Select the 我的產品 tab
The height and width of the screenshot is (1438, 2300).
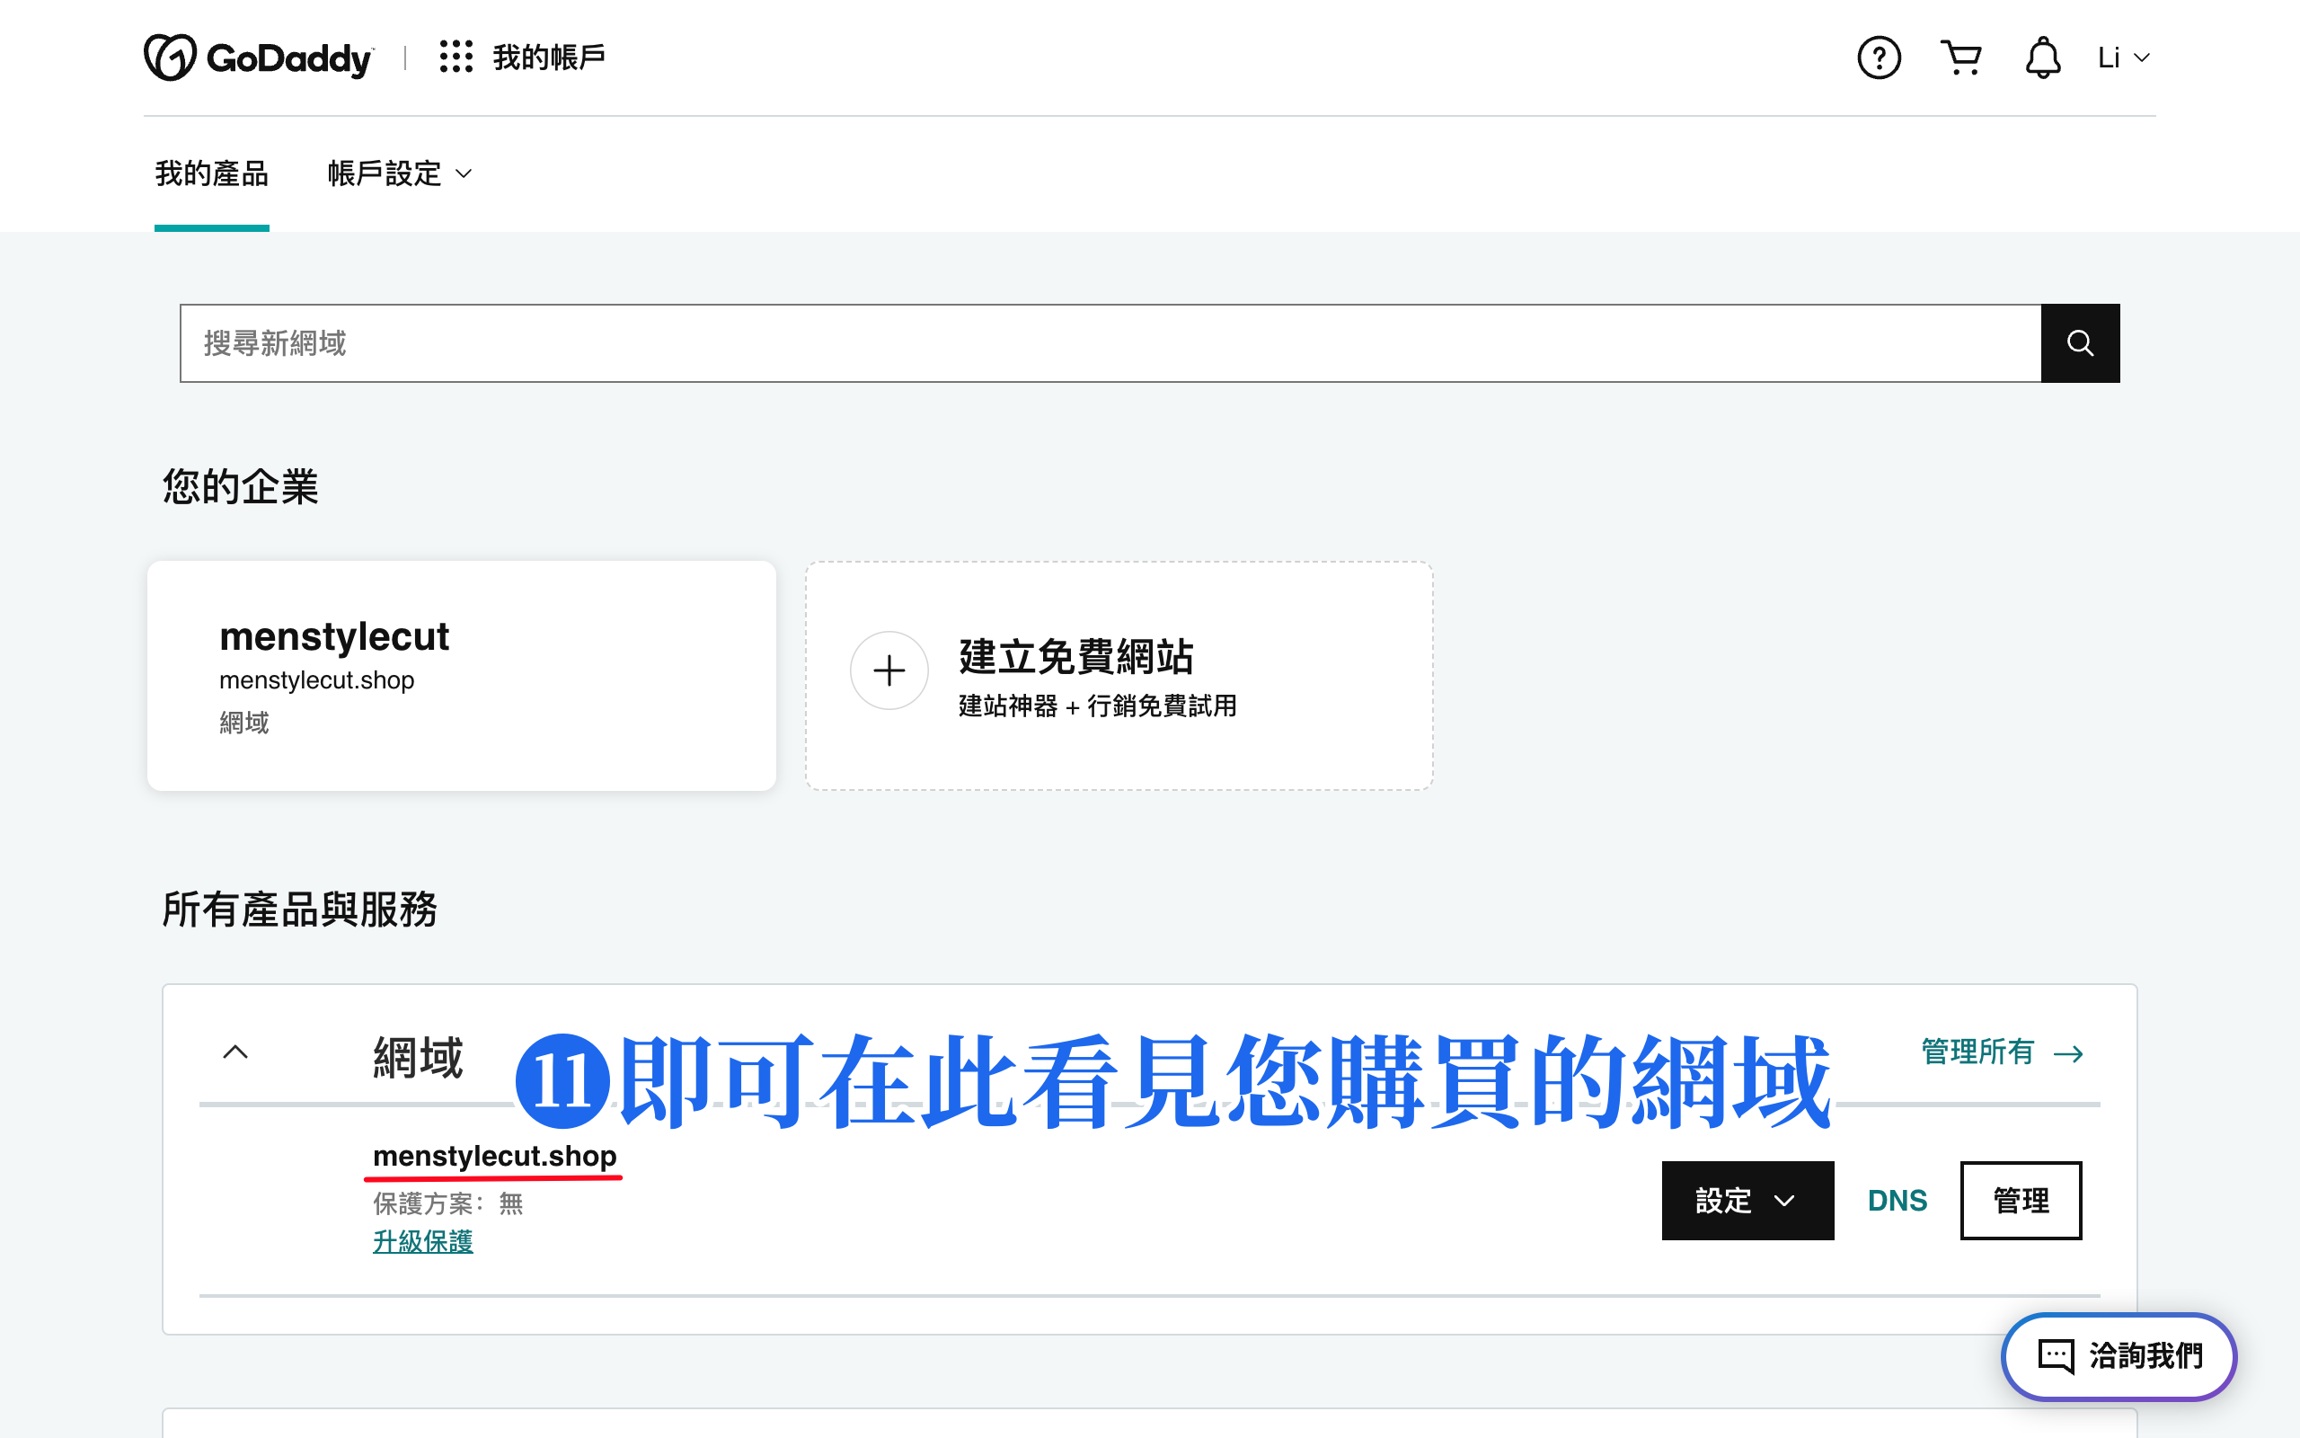tap(212, 174)
